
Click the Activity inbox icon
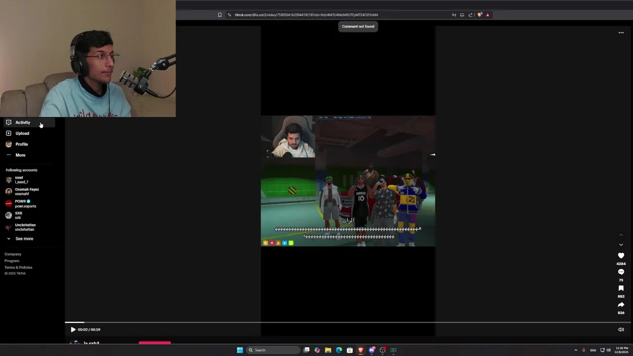pyautogui.click(x=8, y=122)
